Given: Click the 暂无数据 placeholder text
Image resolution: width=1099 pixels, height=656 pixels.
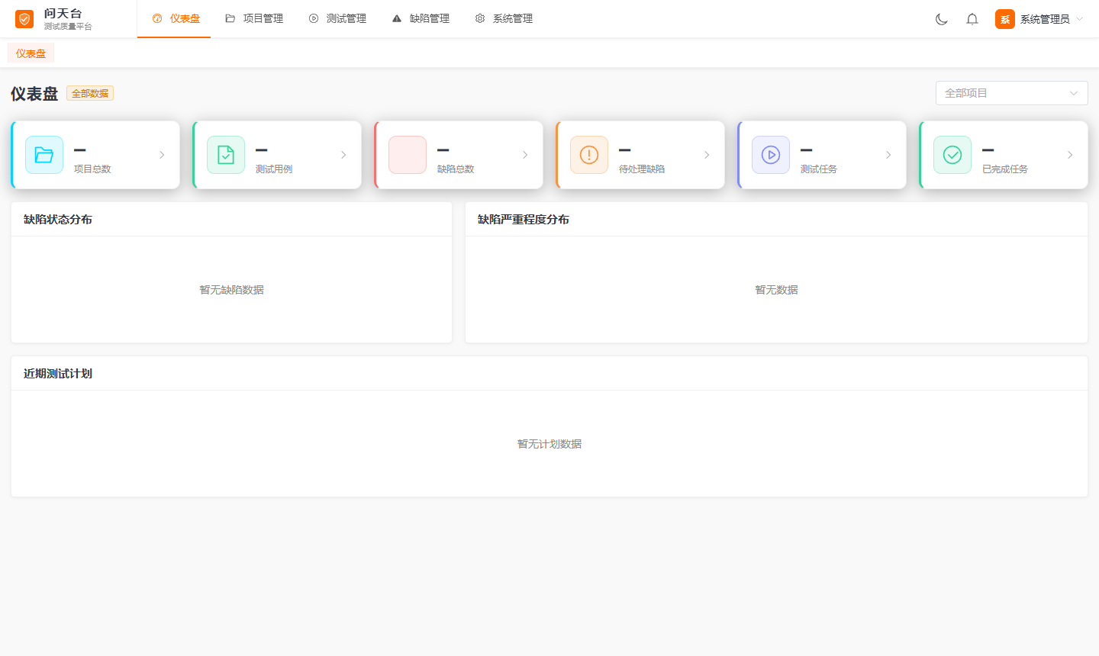Looking at the screenshot, I should click(x=776, y=290).
